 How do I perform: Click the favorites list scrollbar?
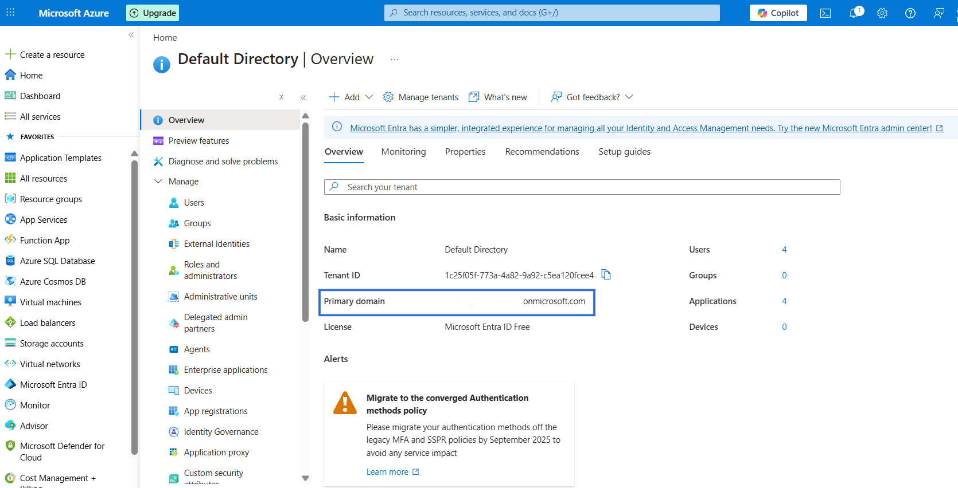pyautogui.click(x=134, y=306)
